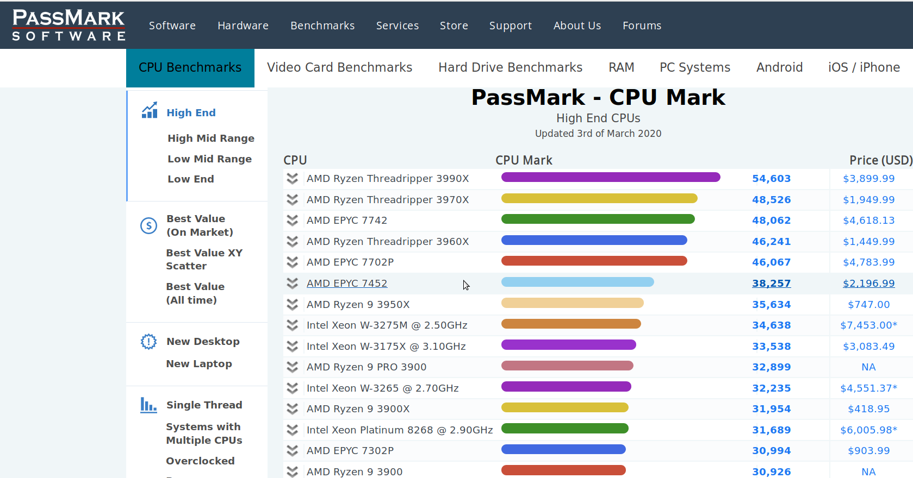Expand details for AMD Ryzen Threadripper 3990X
The height and width of the screenshot is (478, 913).
pos(293,179)
